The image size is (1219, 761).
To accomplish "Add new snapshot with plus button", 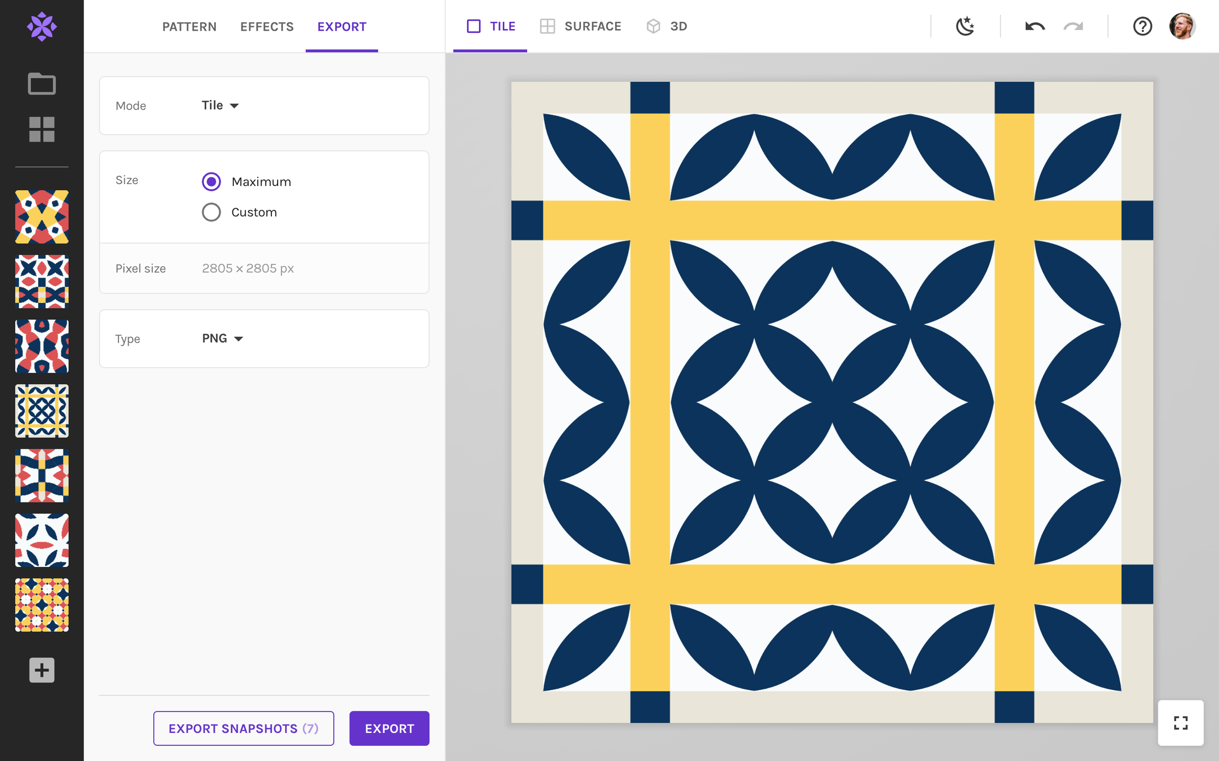I will click(x=42, y=670).
